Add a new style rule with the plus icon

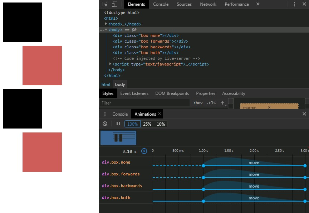click(x=222, y=103)
